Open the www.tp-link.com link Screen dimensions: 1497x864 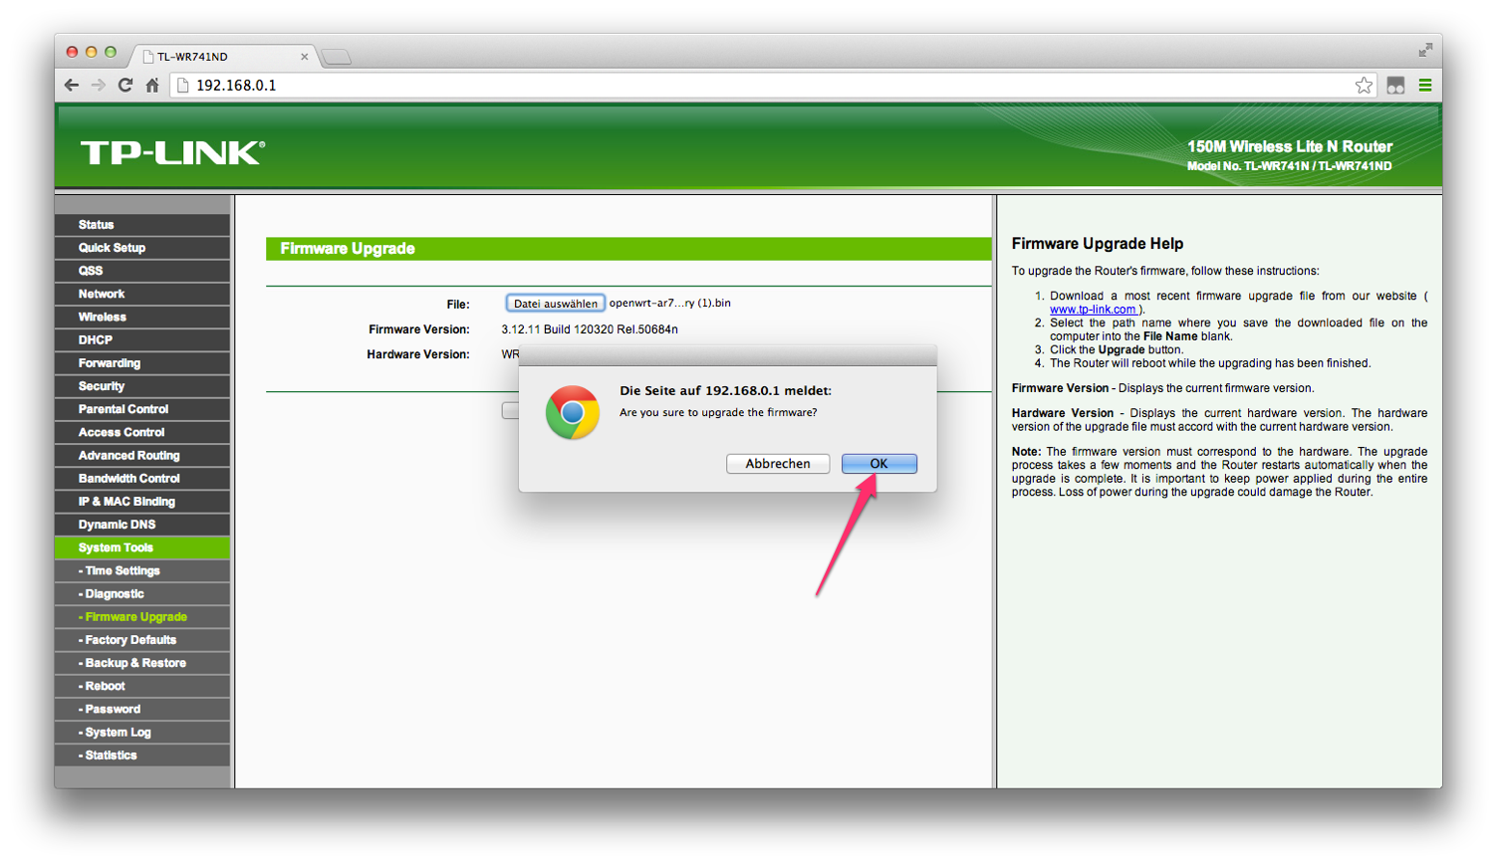point(1092,310)
